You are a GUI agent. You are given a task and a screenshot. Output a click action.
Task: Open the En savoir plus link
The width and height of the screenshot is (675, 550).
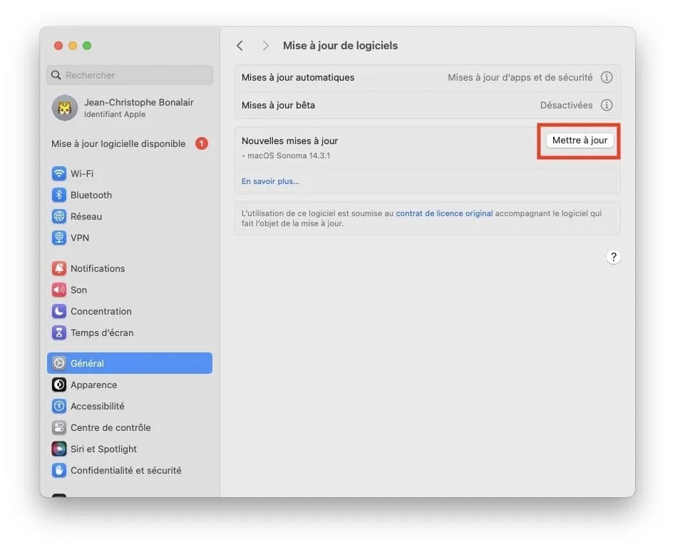tap(270, 181)
